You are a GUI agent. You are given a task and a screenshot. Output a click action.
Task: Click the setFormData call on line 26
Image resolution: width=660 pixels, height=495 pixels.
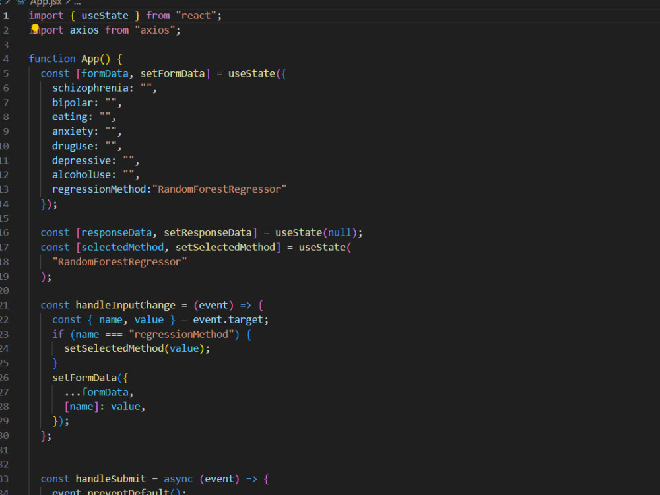(84, 378)
